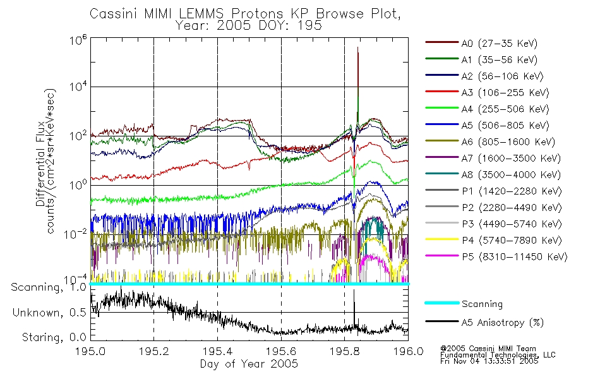This screenshot has width=600, height=379.
Task: Click the purple A7 legend line
Action: (x=441, y=157)
